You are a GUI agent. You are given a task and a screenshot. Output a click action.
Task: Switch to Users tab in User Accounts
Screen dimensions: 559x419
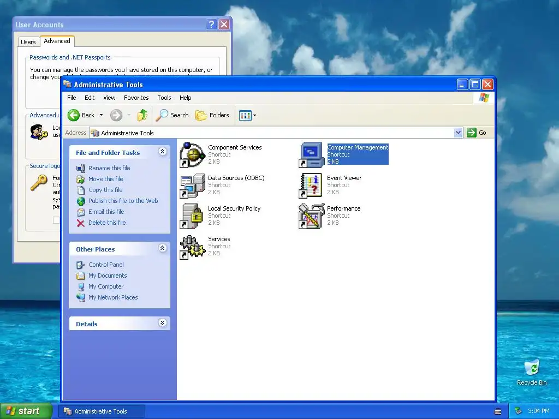pos(28,42)
